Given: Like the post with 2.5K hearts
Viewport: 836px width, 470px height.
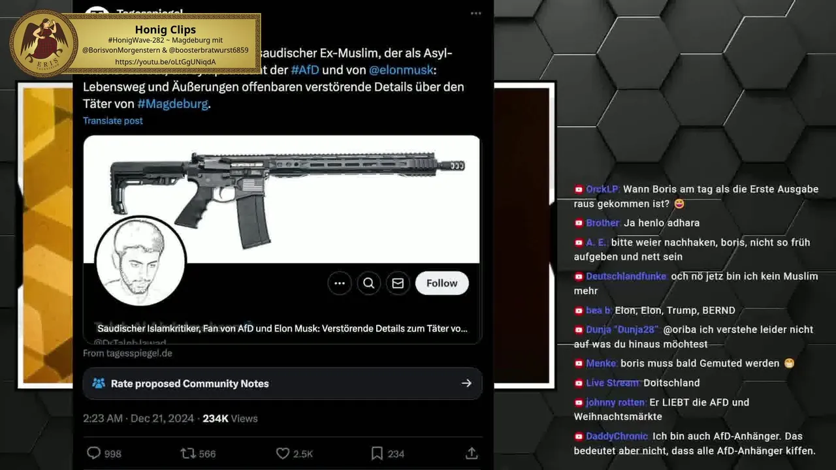Looking at the screenshot, I should [282, 453].
